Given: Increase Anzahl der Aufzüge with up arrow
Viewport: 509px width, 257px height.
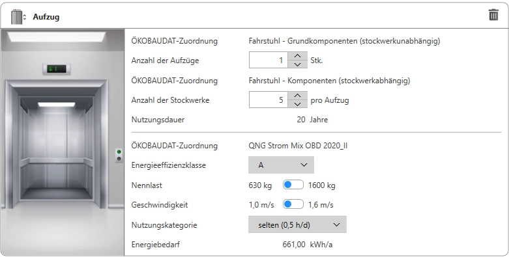Looking at the screenshot, I should [x=297, y=56].
